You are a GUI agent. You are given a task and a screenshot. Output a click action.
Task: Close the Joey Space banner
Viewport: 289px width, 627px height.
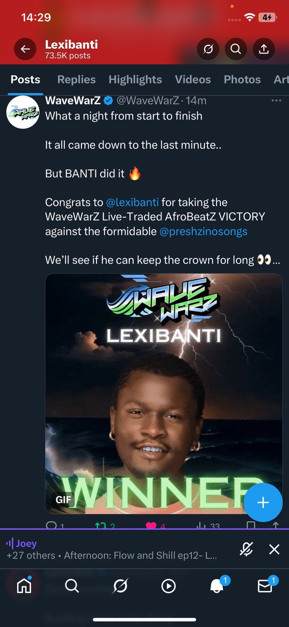click(274, 549)
